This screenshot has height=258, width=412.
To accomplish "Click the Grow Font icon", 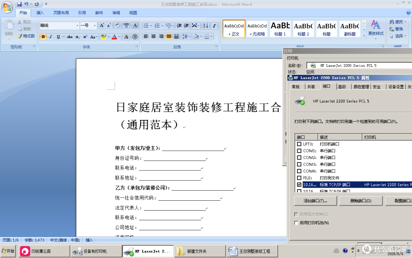I will pos(102,26).
